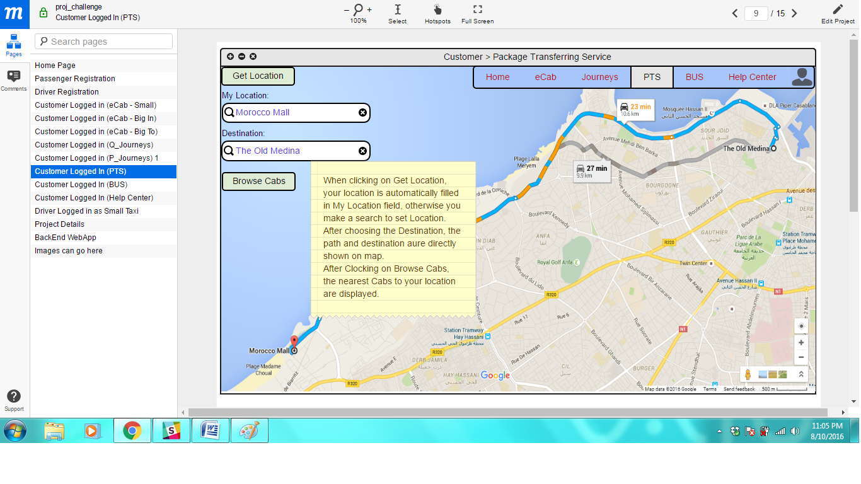861x484 pixels.
Task: Open Project Details page
Action: (x=103, y=224)
